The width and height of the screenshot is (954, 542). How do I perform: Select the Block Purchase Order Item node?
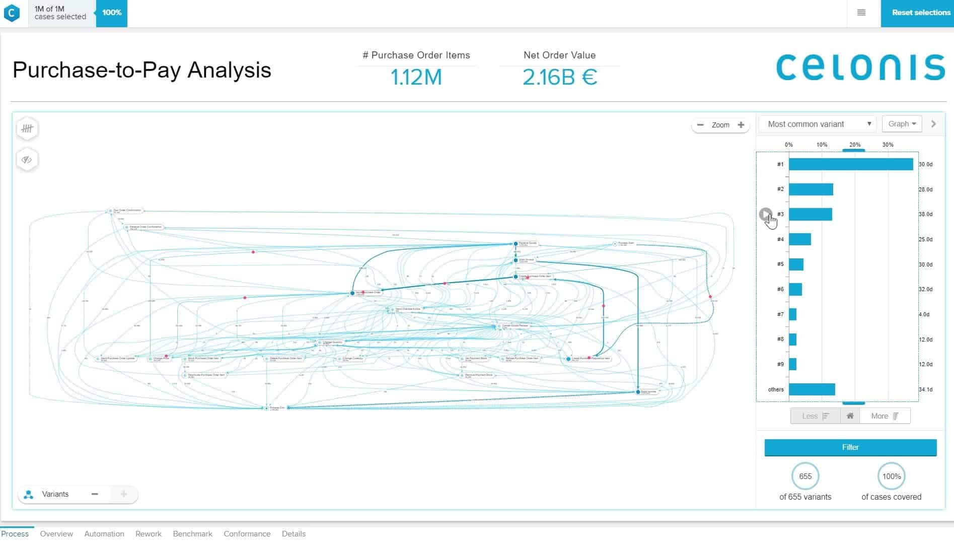point(202,359)
